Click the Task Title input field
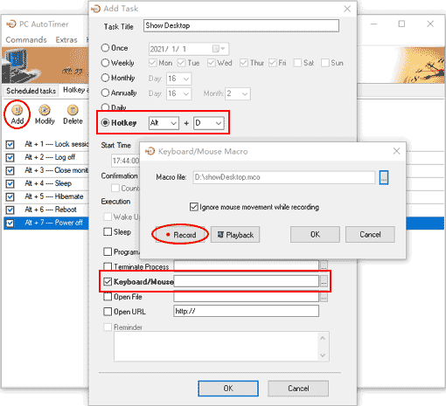This screenshot has height=406, width=446. click(241, 25)
